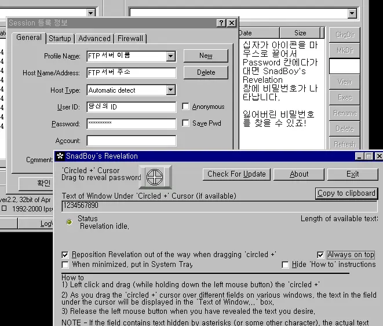Screen dimensions: 383x326
Task: Click the SnadBoy's Revelation title bar icon
Action: coord(60,156)
